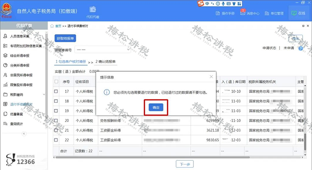Image resolution: width=312 pixels, height=170 pixels.
Task: Go to 综合所得申报 in sidebar
Action: pyautogui.click(x=20, y=56)
